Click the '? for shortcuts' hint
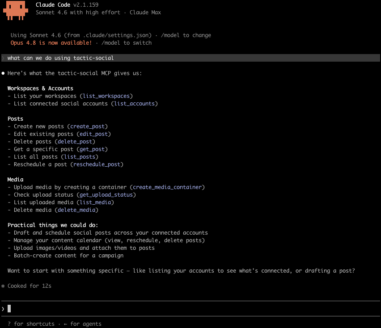The width and height of the screenshot is (381, 328). tap(31, 324)
